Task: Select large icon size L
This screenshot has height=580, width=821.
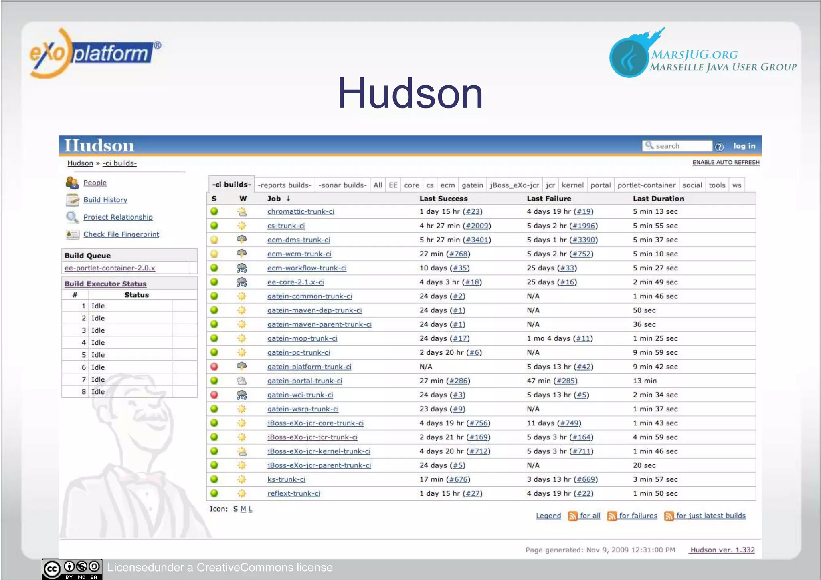Action: point(250,509)
